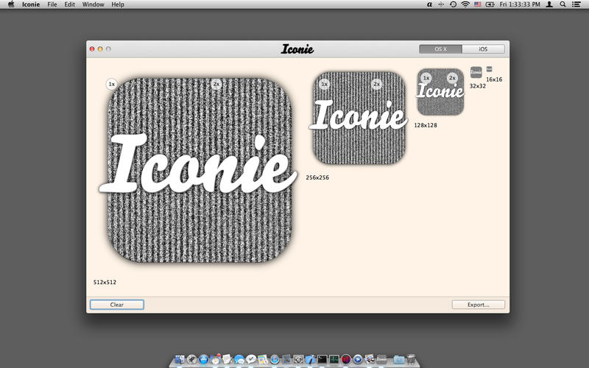This screenshot has width=589, height=368.
Task: Open the Wi-Fi status menu
Action: pyautogui.click(x=465, y=4)
